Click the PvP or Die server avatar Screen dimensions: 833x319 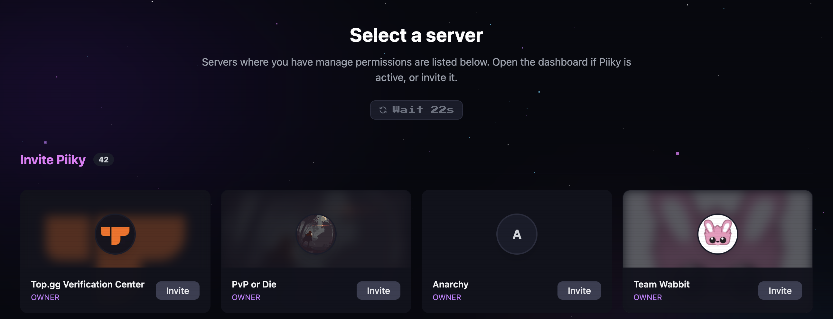(316, 234)
